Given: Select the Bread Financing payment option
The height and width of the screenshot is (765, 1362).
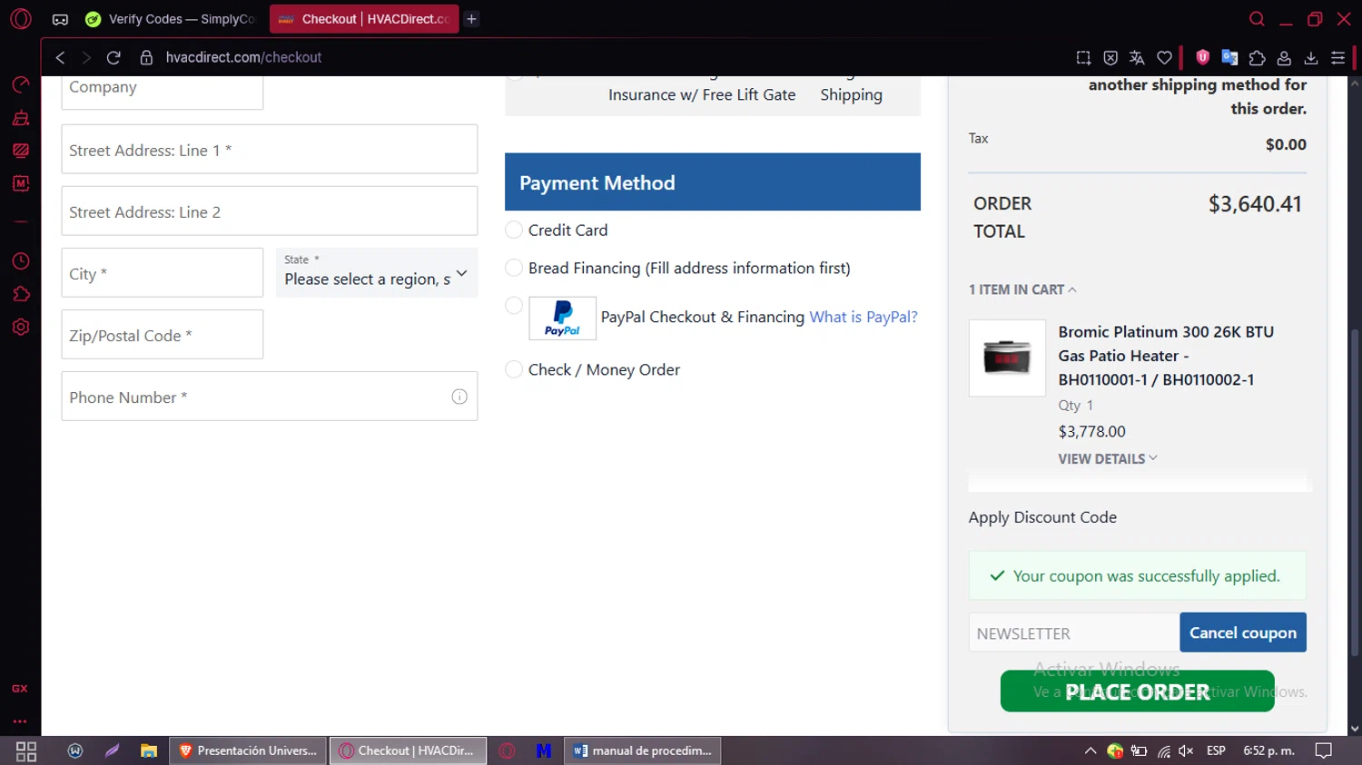Looking at the screenshot, I should (514, 268).
